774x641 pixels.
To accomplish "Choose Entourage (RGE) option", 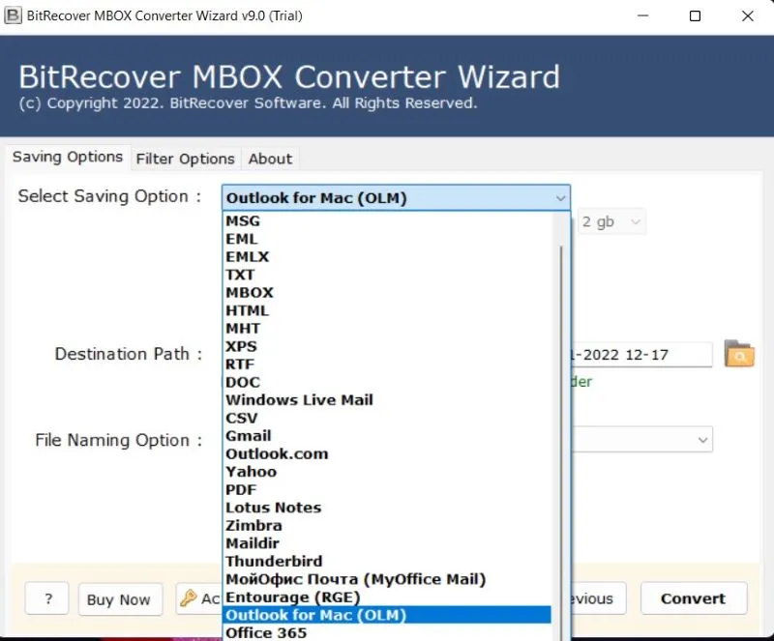I will tap(388, 597).
